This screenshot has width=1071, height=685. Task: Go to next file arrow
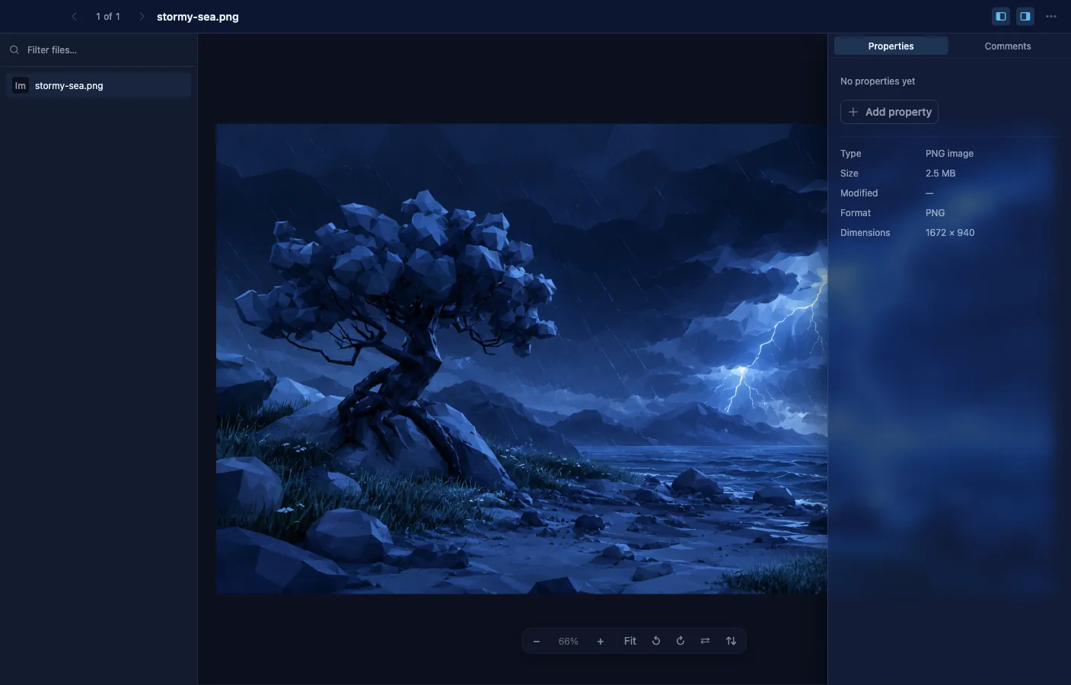[x=142, y=16]
